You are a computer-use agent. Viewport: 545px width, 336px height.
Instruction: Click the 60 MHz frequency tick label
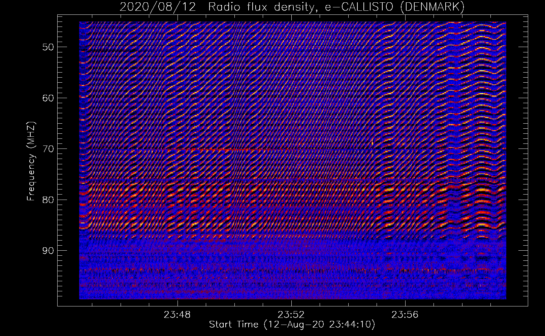pyautogui.click(x=48, y=98)
